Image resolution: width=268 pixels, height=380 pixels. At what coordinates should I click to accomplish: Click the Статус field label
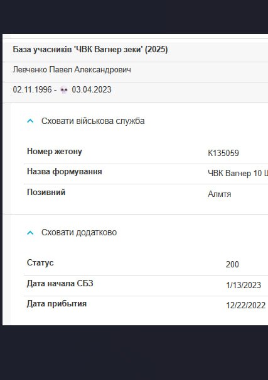(40, 263)
